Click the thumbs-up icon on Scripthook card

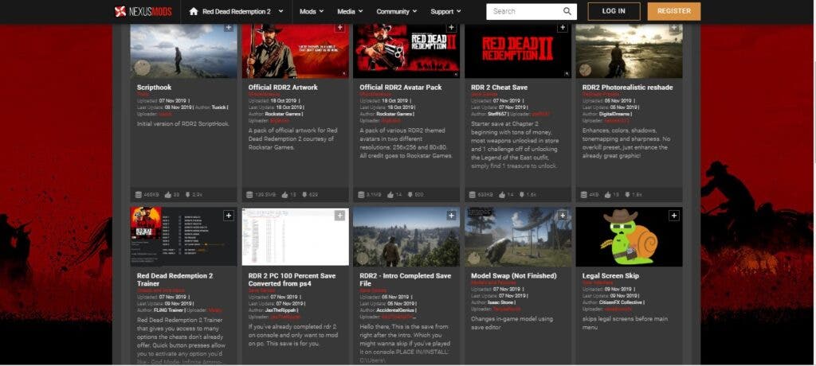click(168, 194)
